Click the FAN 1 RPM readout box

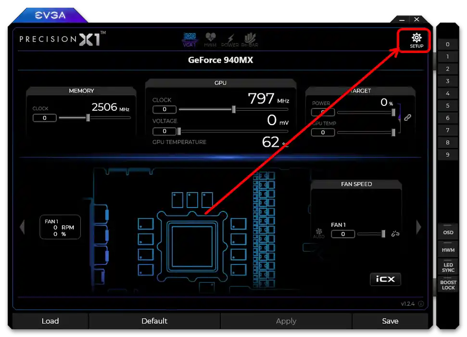tap(60, 227)
